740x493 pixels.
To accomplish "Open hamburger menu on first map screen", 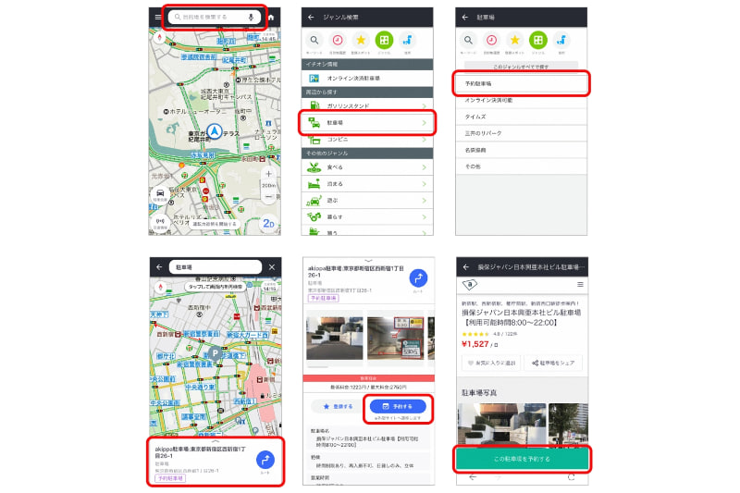I will 157,17.
